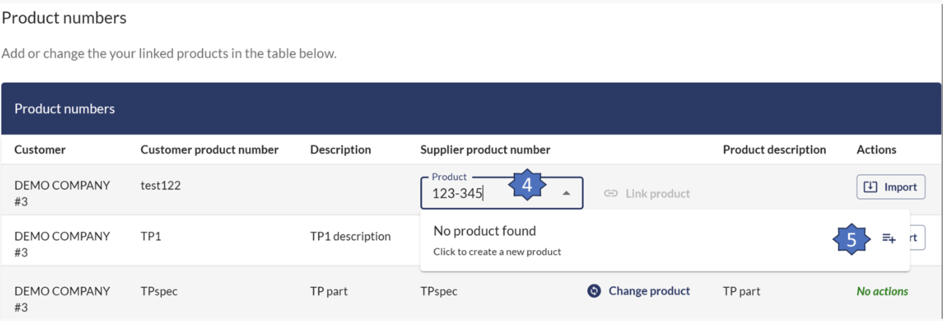Viewport: 943px width, 321px height.
Task: Select the "No product found" dropdown option
Action: click(x=484, y=231)
